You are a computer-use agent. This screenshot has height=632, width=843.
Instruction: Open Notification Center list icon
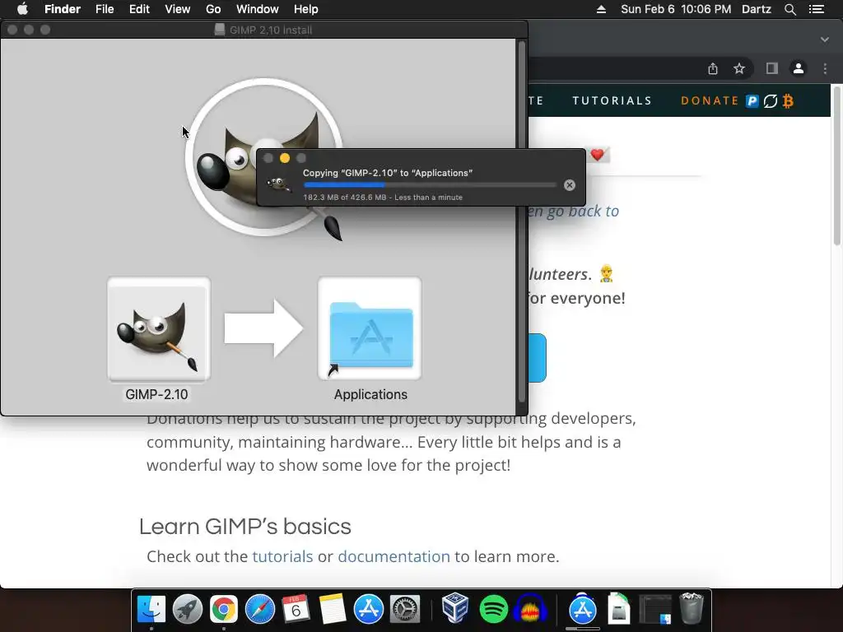point(816,9)
